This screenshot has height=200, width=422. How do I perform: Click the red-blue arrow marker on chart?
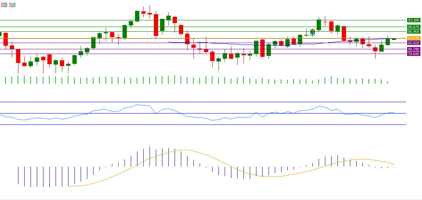(312, 32)
